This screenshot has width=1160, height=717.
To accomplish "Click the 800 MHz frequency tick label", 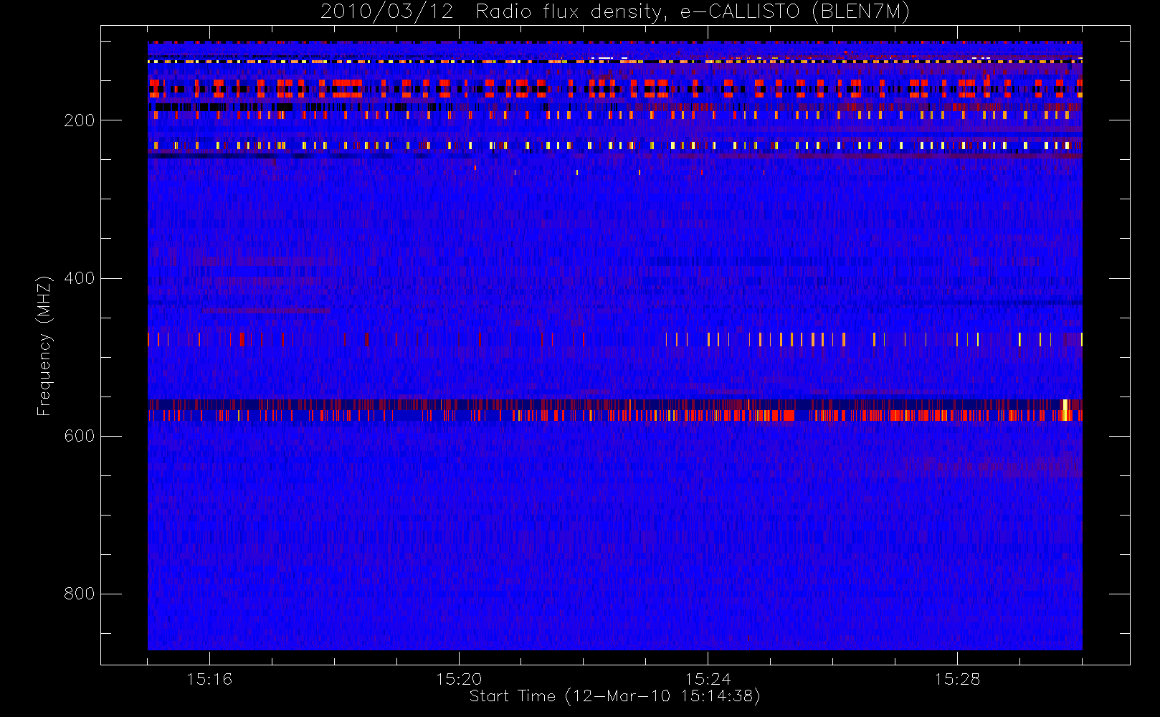I will pyautogui.click(x=80, y=594).
